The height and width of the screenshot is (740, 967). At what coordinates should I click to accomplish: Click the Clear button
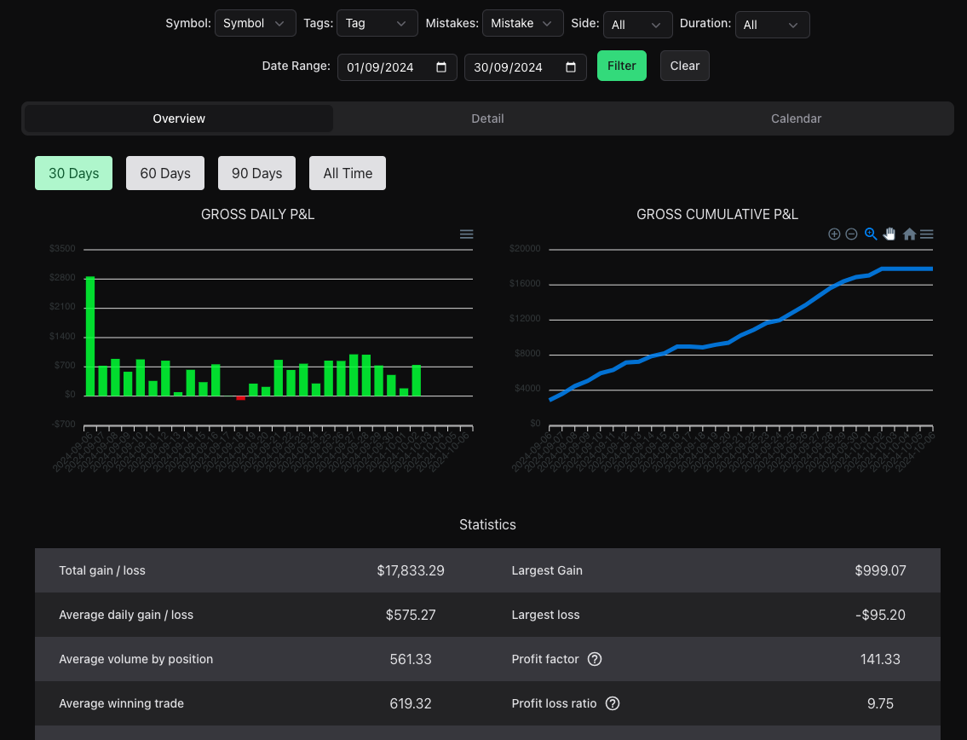(684, 66)
